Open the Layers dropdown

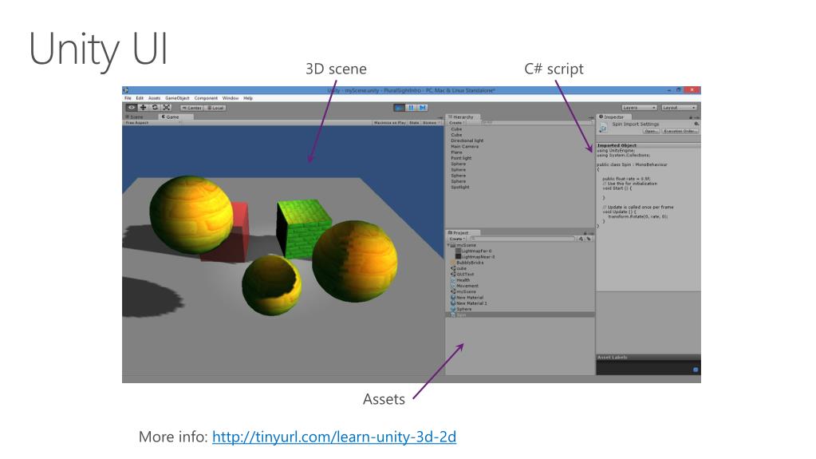click(639, 107)
